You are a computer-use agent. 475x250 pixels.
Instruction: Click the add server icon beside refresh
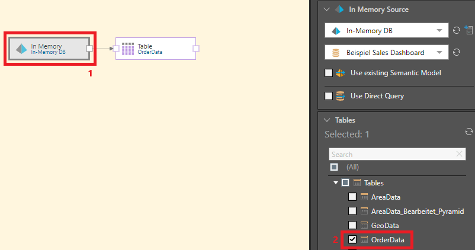coord(468,31)
